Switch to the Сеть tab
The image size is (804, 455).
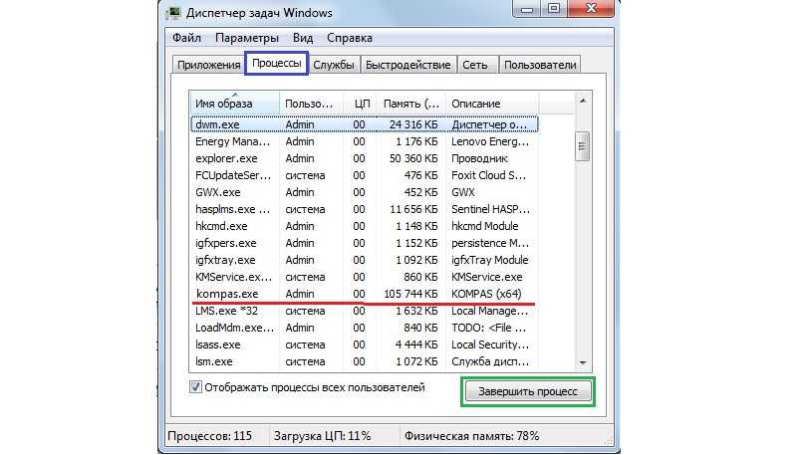475,65
